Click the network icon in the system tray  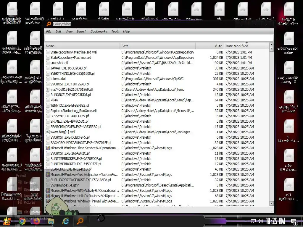[x=253, y=221]
